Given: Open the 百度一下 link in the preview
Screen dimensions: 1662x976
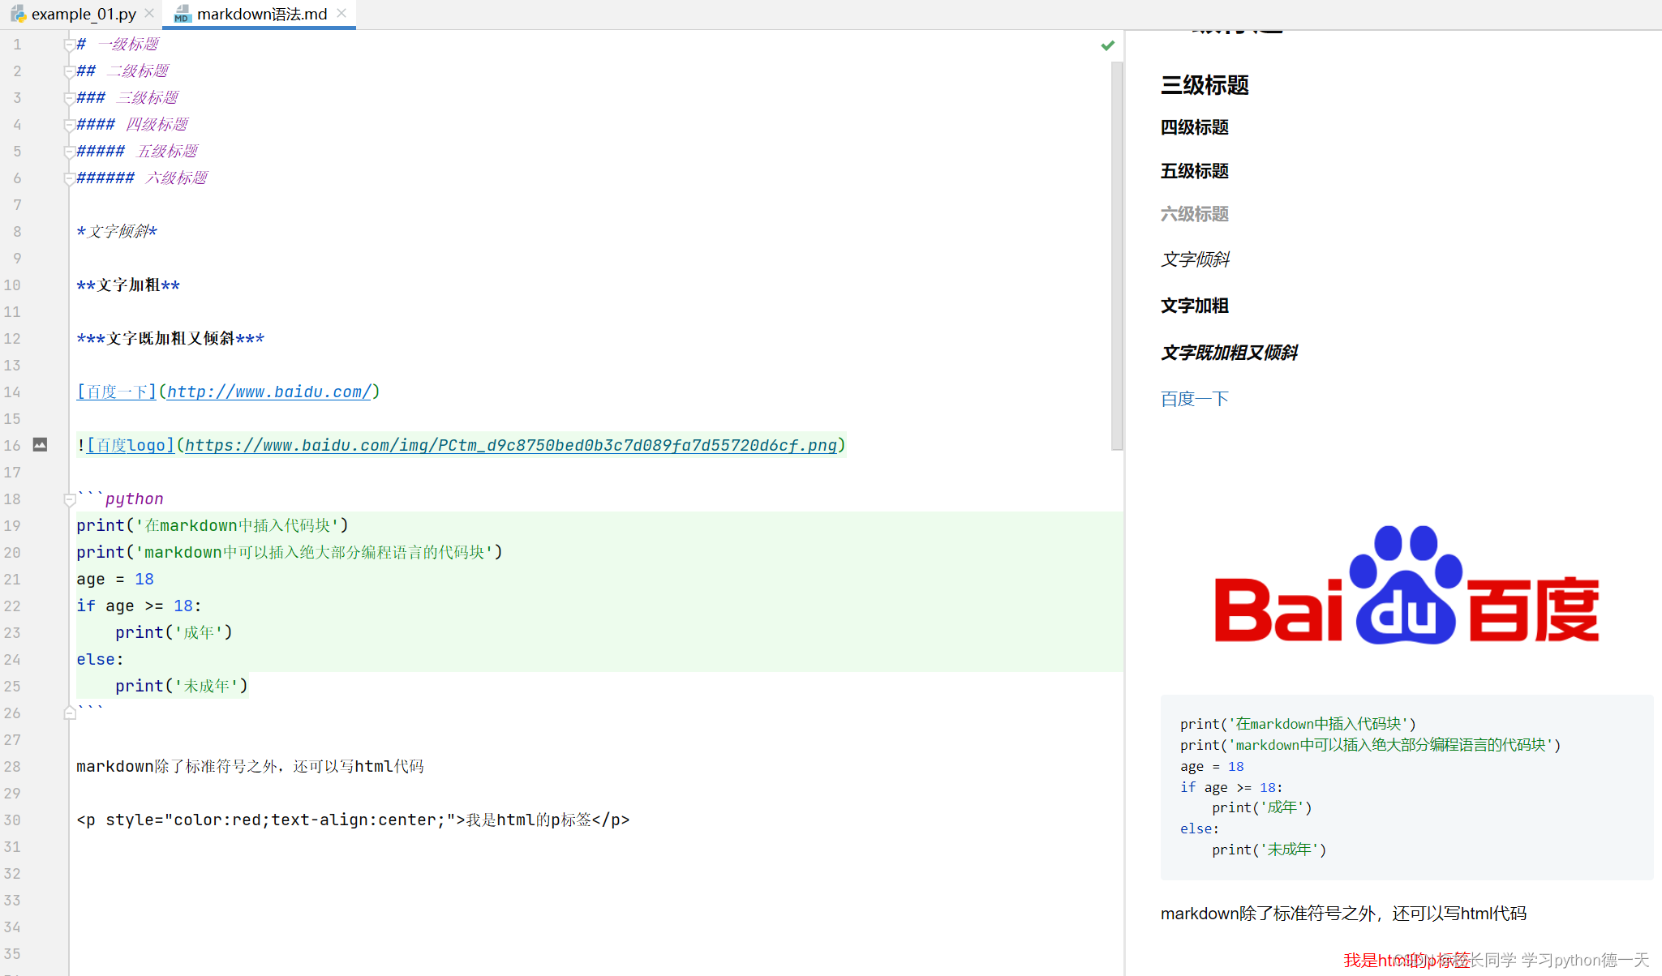Looking at the screenshot, I should tap(1195, 399).
